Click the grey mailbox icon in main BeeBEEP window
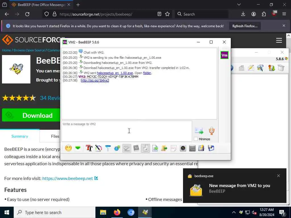 (x=242, y=68)
